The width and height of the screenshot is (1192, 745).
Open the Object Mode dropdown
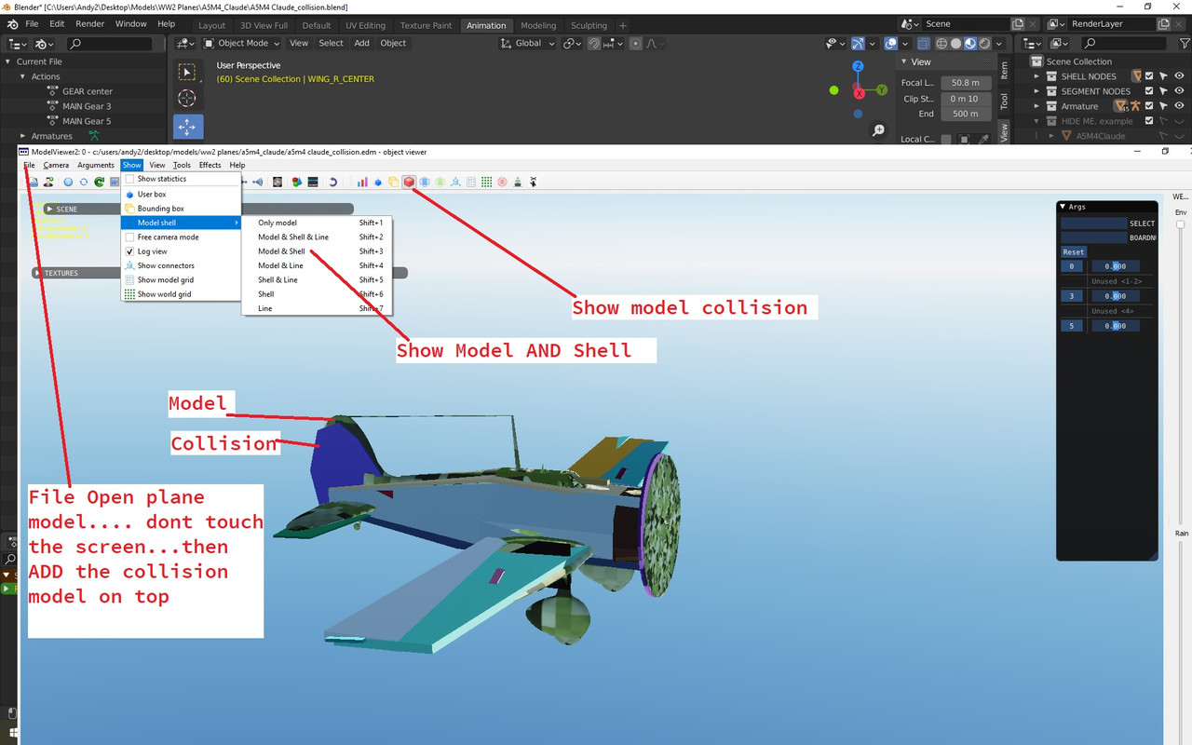[240, 43]
